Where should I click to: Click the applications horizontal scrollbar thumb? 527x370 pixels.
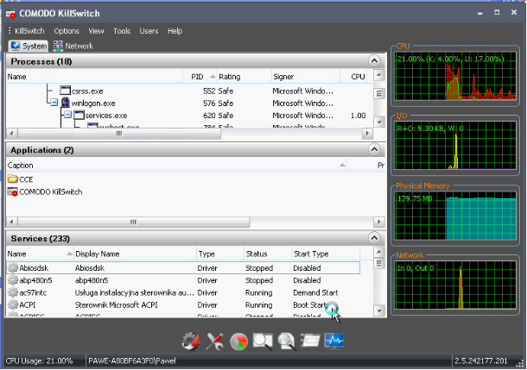click(133, 222)
